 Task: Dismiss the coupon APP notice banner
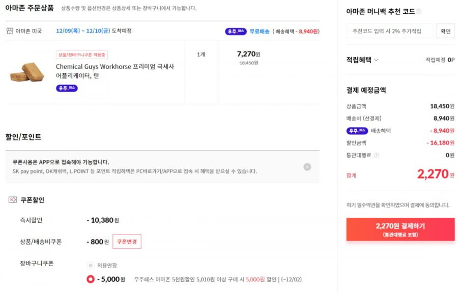(x=307, y=167)
